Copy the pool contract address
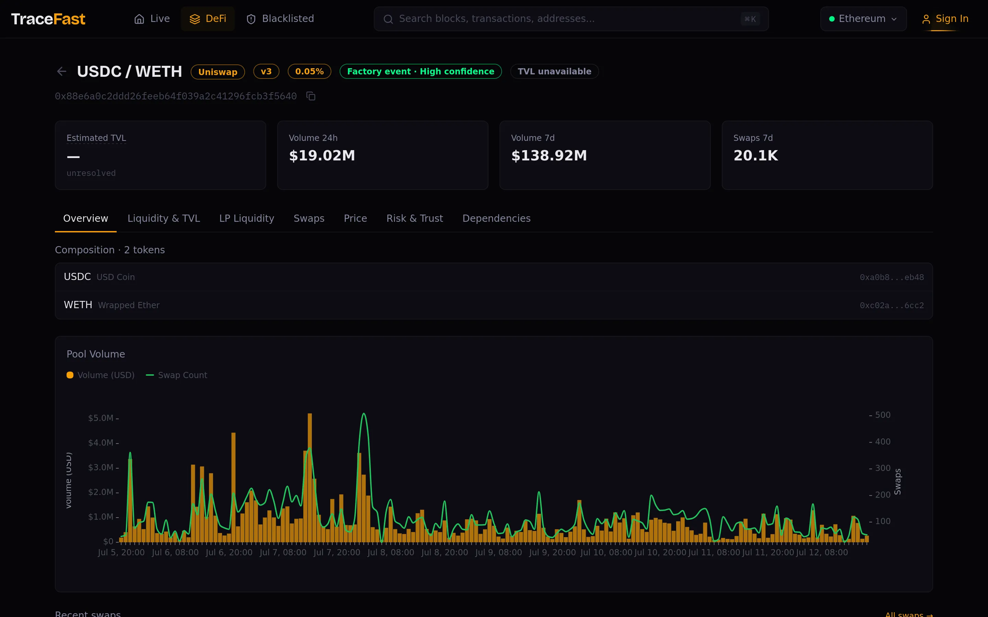This screenshot has height=617, width=988. [311, 96]
